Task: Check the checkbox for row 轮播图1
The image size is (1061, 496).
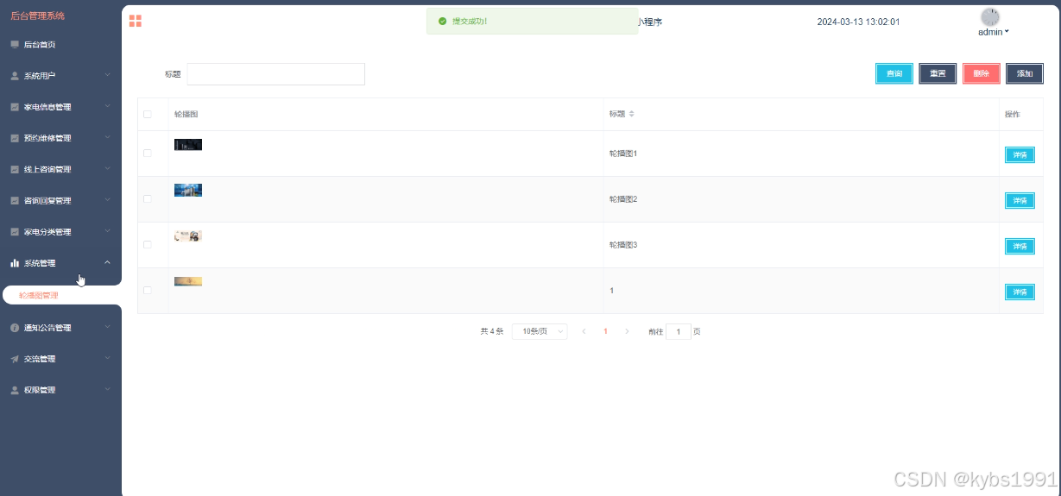Action: pyautogui.click(x=147, y=153)
